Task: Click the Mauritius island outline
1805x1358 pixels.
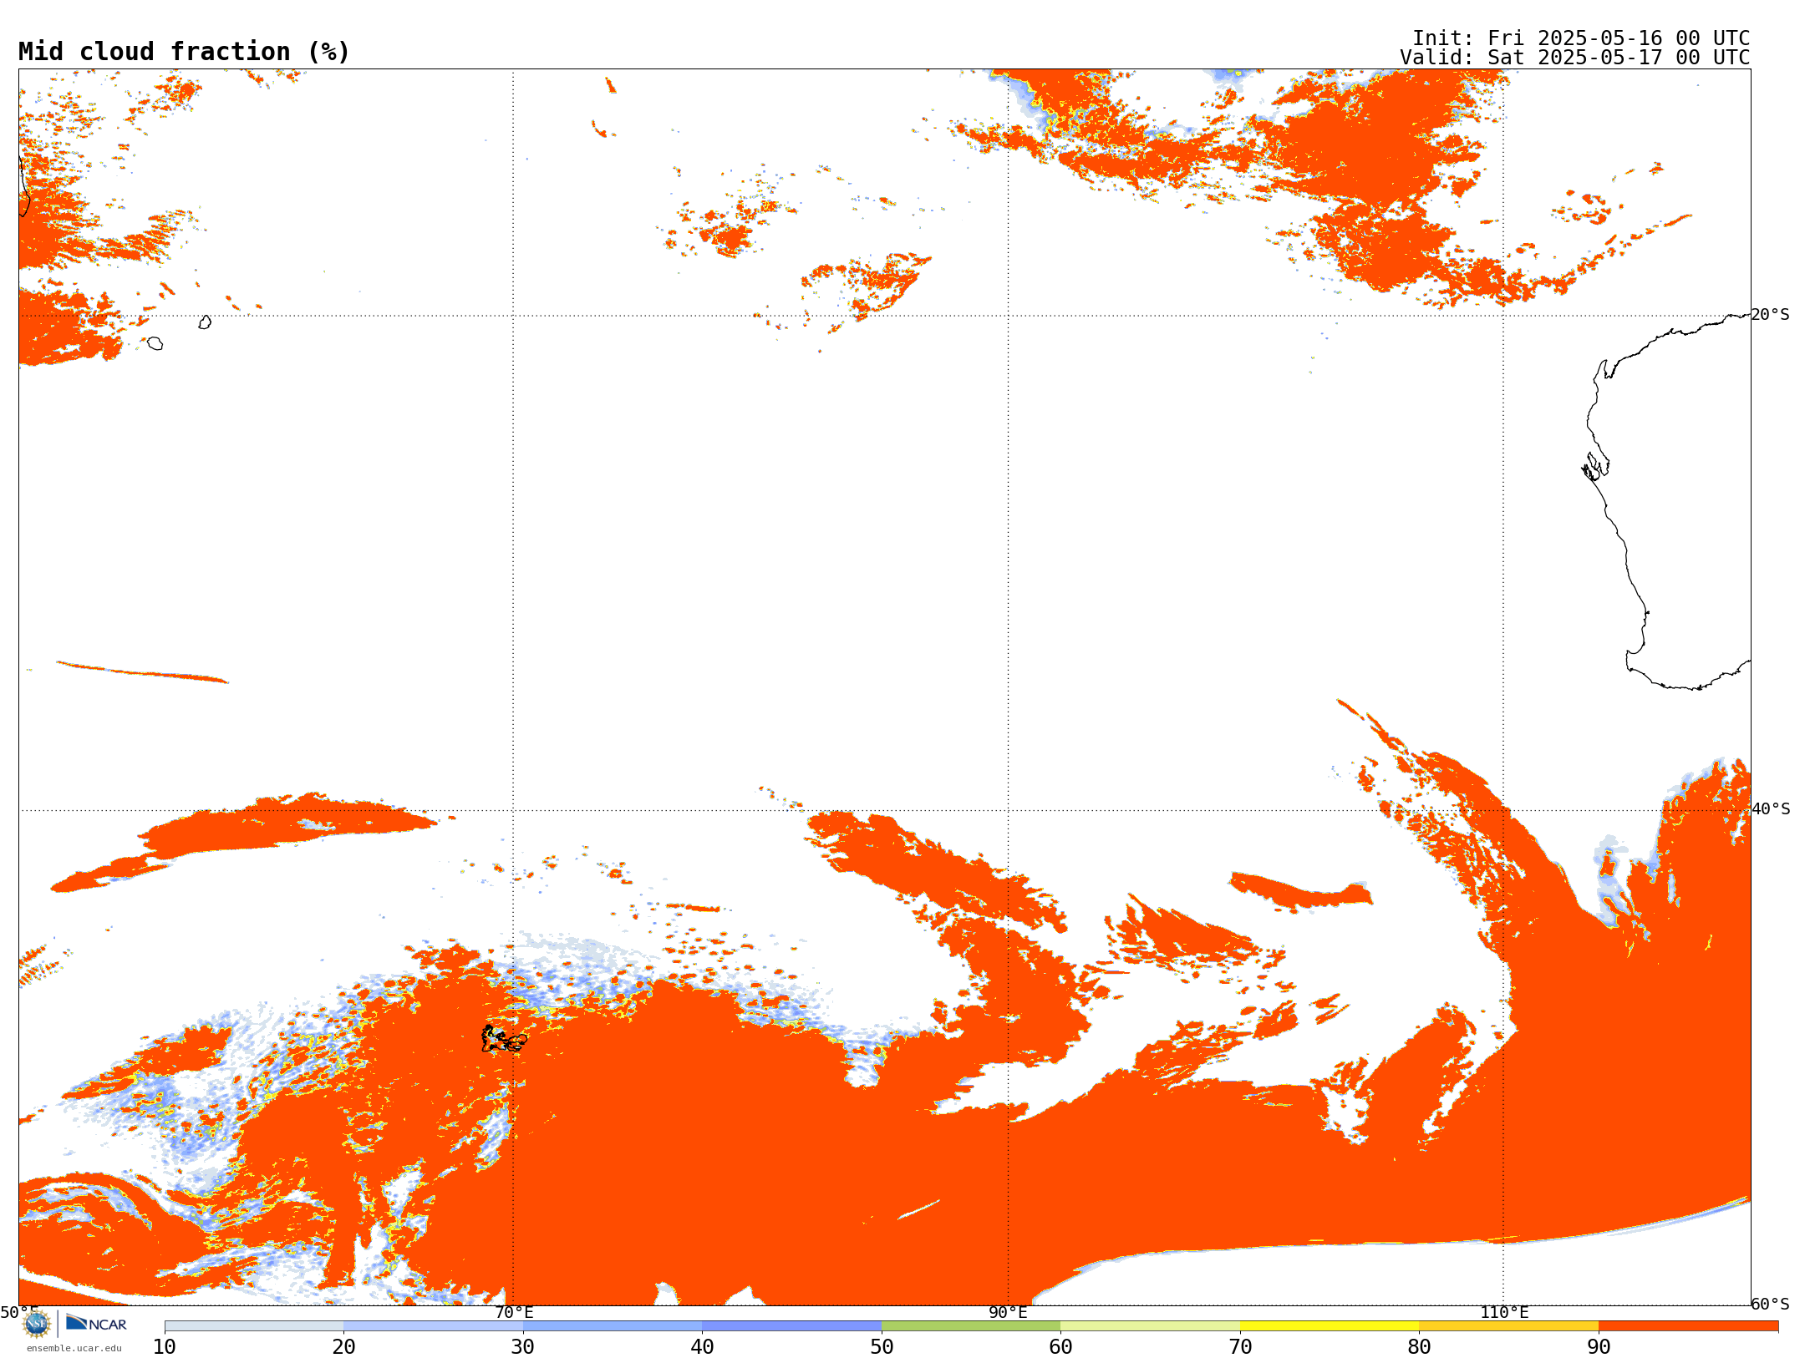Action: point(205,322)
